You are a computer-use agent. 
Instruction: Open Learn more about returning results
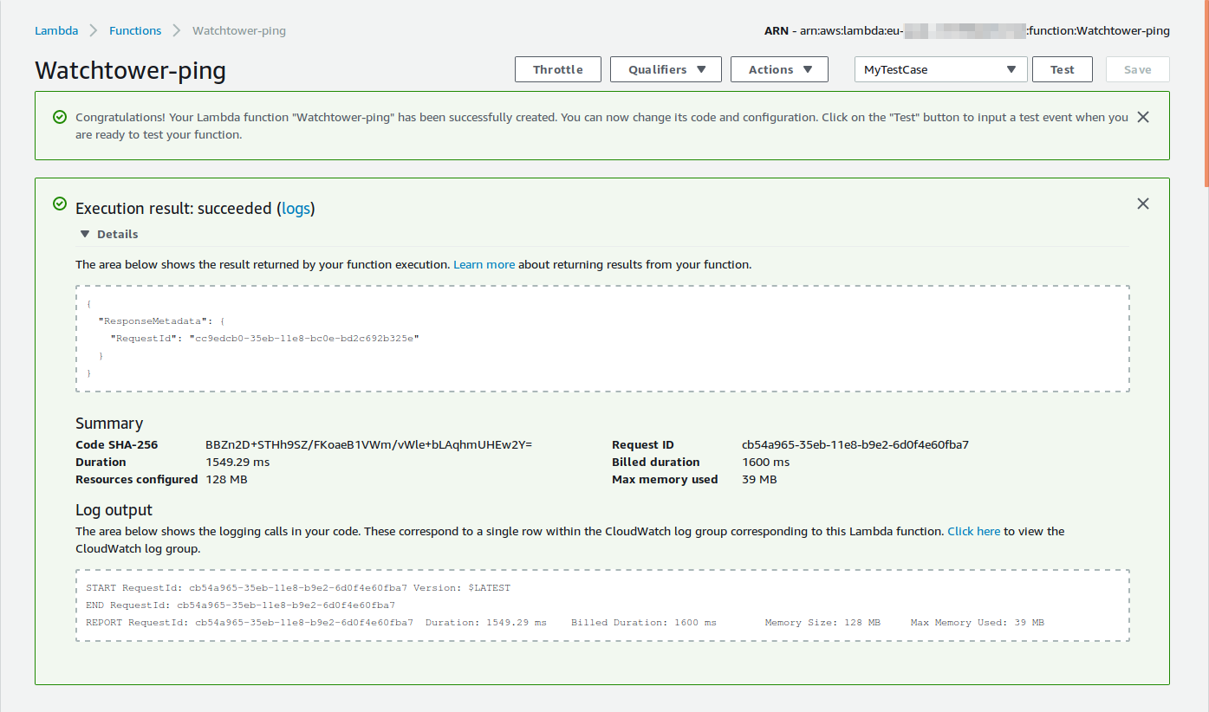[484, 264]
